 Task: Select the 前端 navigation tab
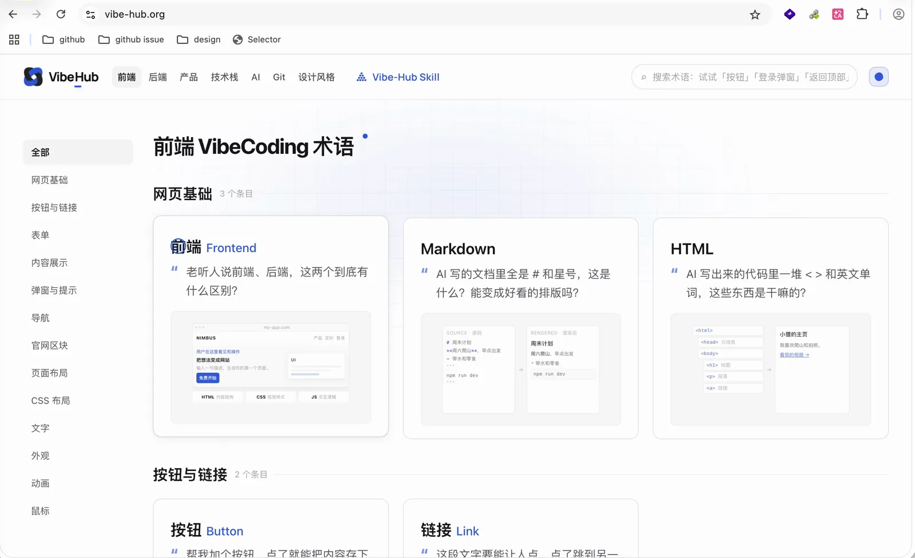click(126, 77)
